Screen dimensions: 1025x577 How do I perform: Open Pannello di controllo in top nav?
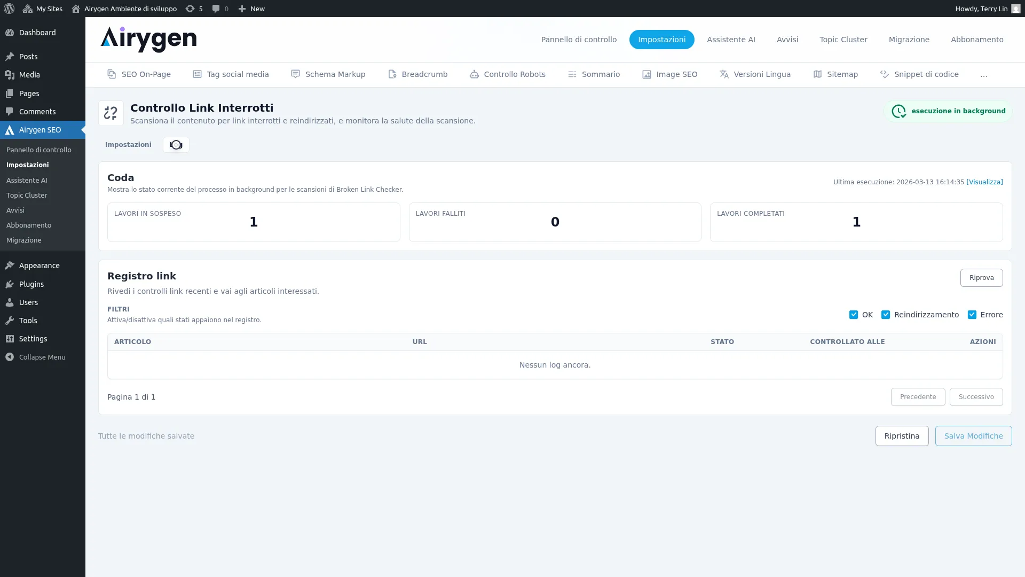pos(579,40)
